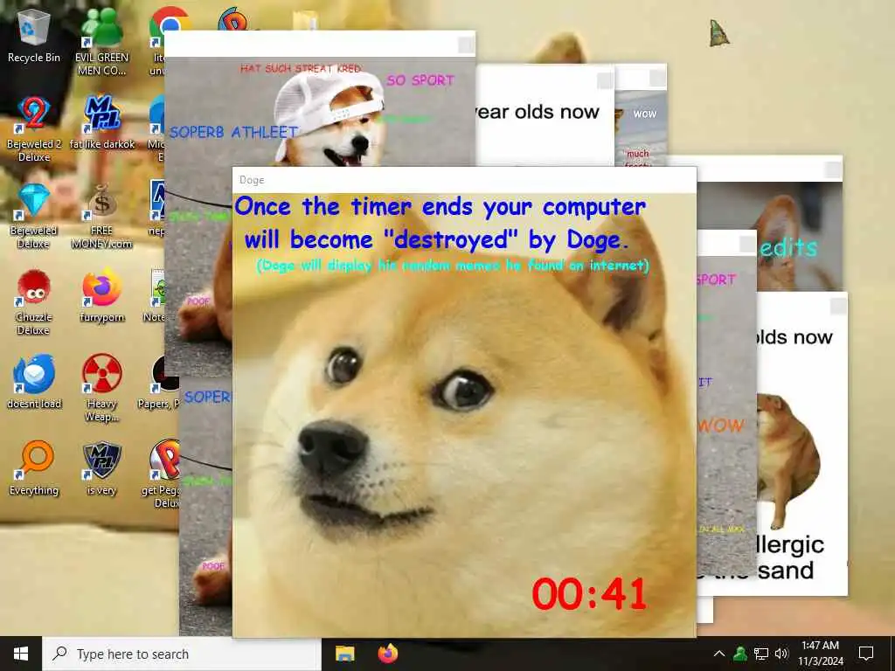The image size is (895, 671).
Task: Launch Chuzzle Deluxe from the desktop
Action: coord(34,302)
